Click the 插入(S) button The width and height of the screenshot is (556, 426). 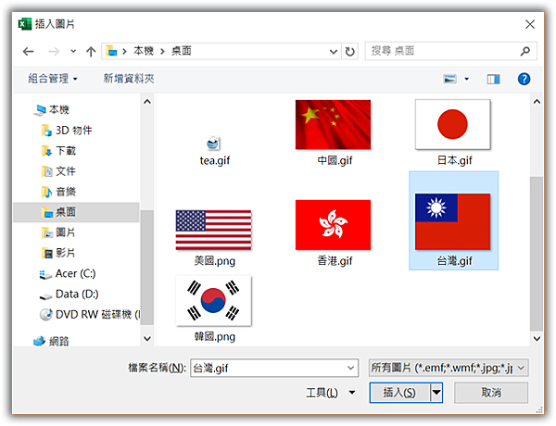(399, 393)
